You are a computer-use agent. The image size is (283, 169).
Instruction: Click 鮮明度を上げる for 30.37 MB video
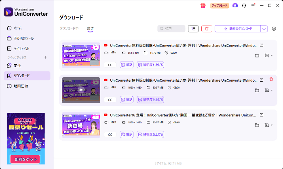[150, 99]
